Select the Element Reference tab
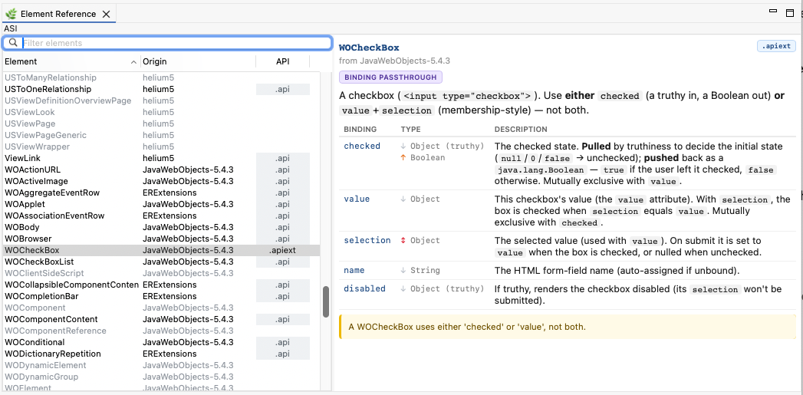This screenshot has width=803, height=395. click(58, 14)
